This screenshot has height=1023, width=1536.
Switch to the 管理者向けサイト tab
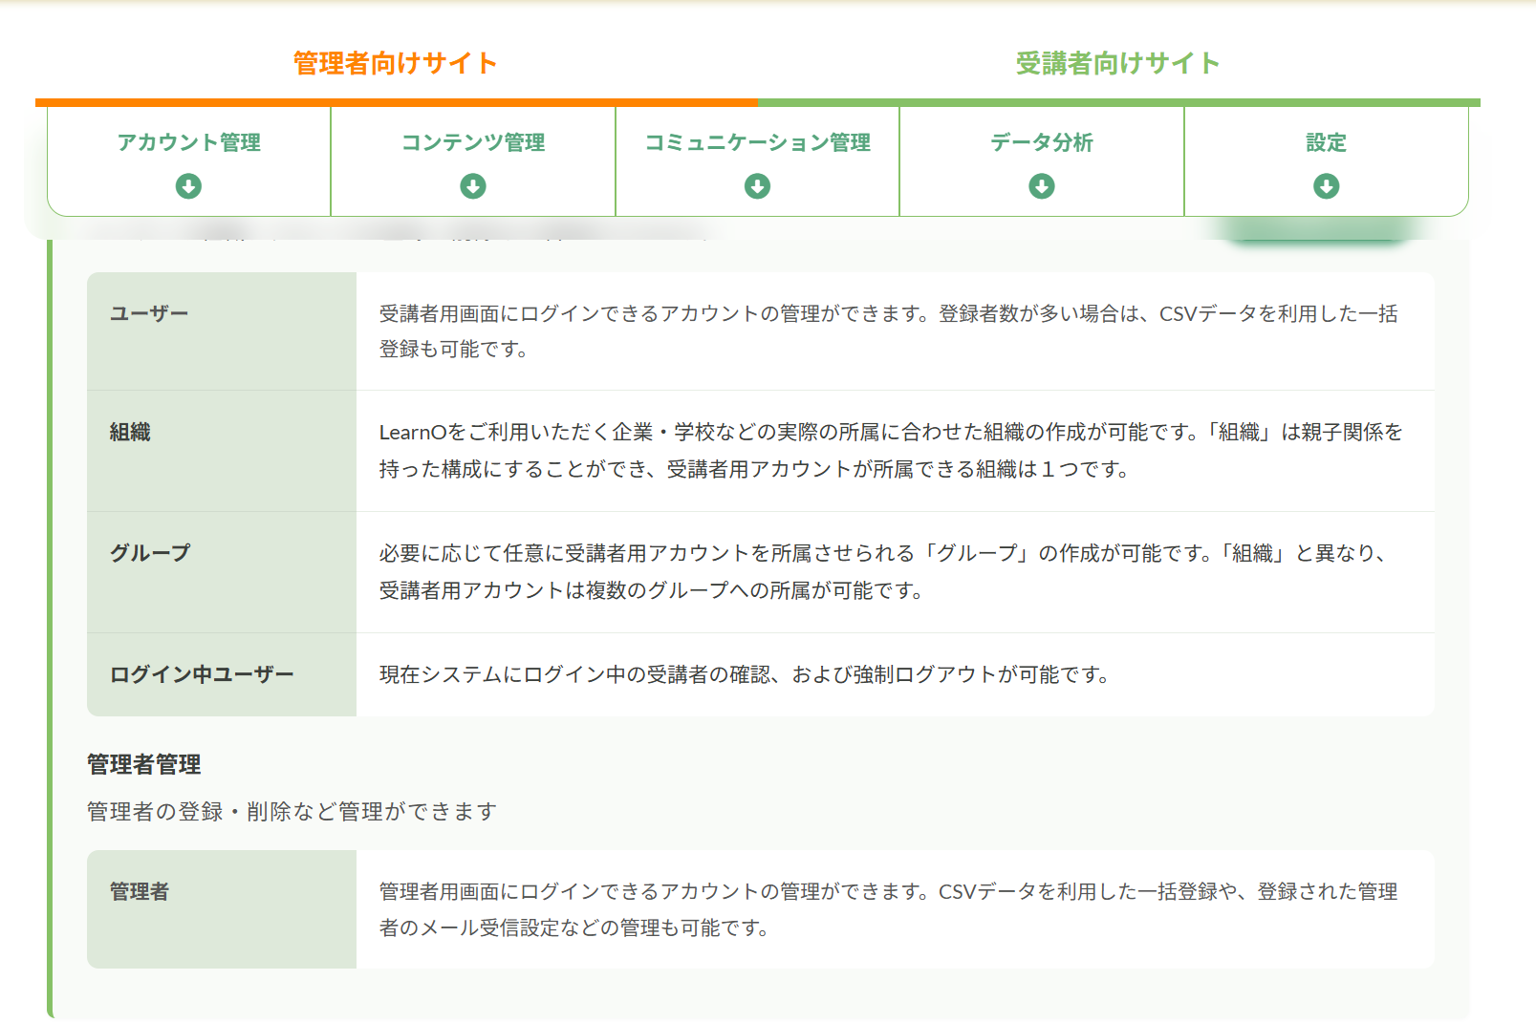coord(395,63)
